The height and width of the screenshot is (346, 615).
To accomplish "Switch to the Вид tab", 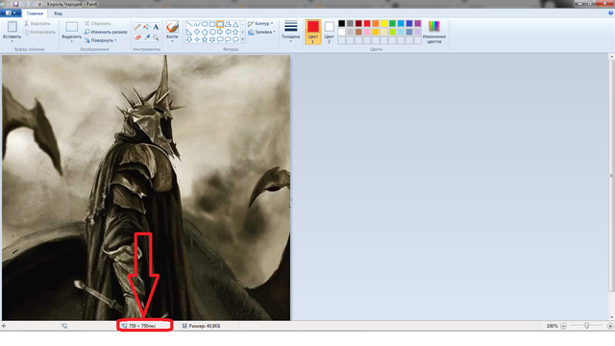I will coord(58,13).
